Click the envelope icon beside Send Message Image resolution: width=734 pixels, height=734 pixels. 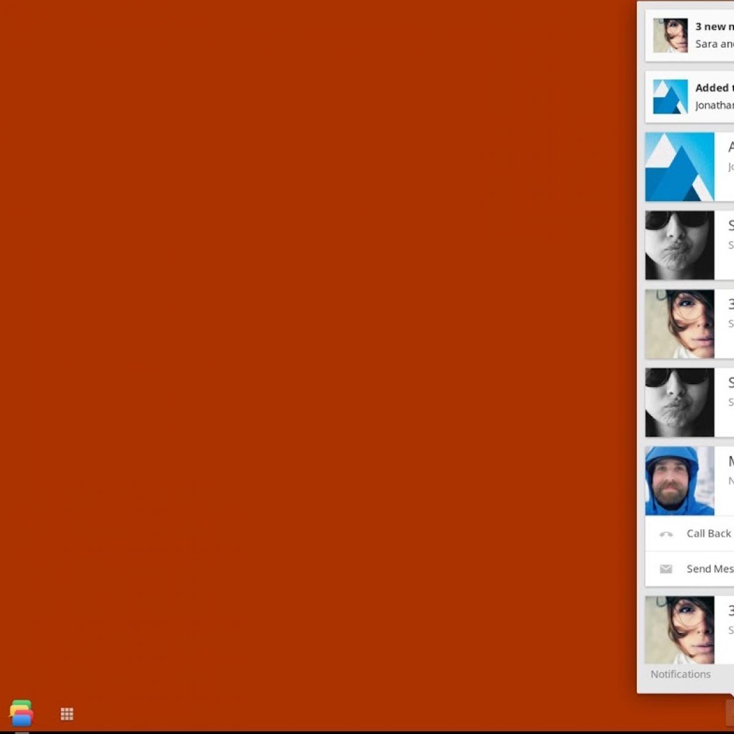666,569
